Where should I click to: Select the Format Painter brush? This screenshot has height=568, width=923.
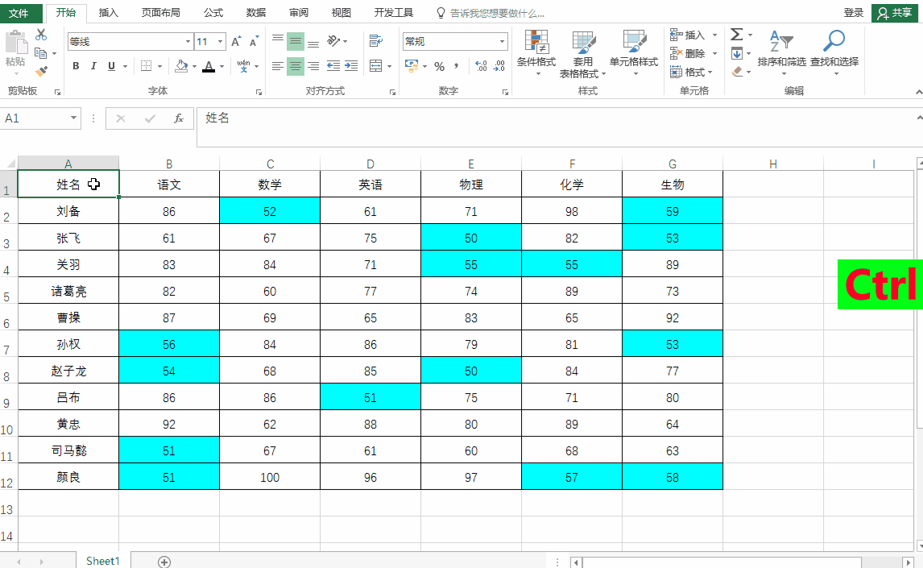click(x=40, y=71)
